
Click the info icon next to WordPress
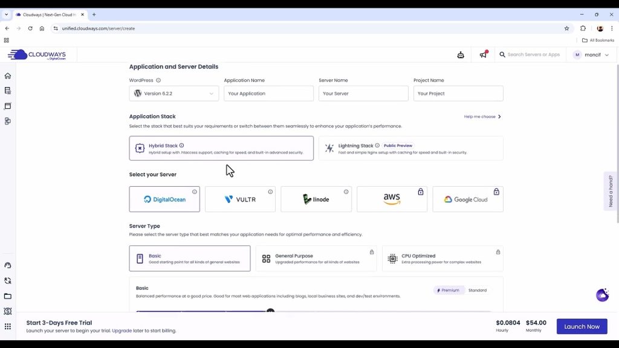point(158,80)
